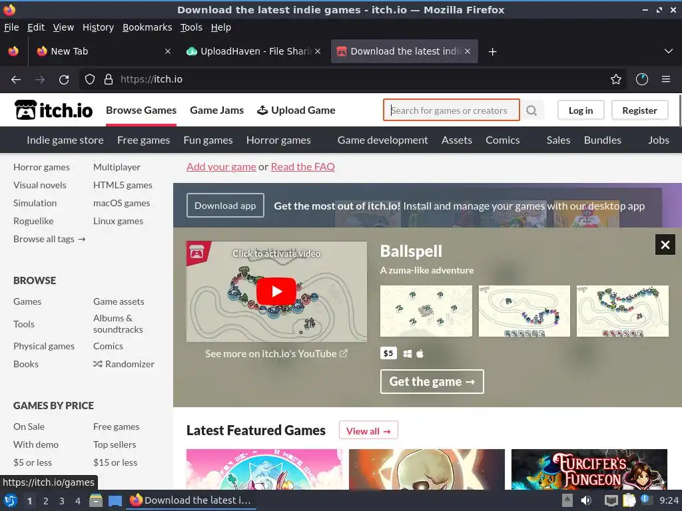682x511 pixels.
Task: Go back to previous page
Action: tap(16, 79)
